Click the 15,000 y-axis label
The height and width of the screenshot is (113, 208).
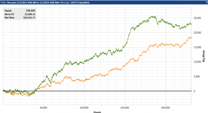click(x=197, y=47)
